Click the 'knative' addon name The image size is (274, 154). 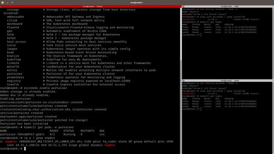point(13,56)
